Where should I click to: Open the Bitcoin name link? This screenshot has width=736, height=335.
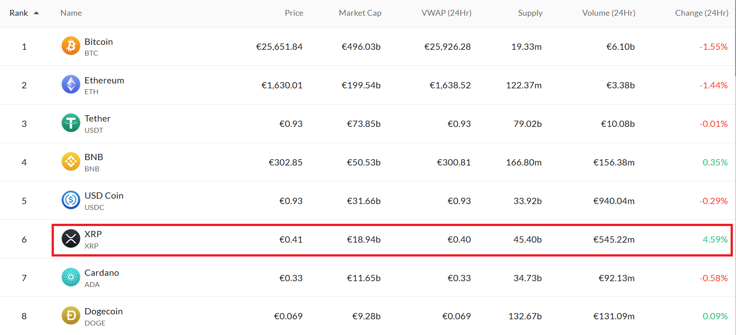coord(98,42)
